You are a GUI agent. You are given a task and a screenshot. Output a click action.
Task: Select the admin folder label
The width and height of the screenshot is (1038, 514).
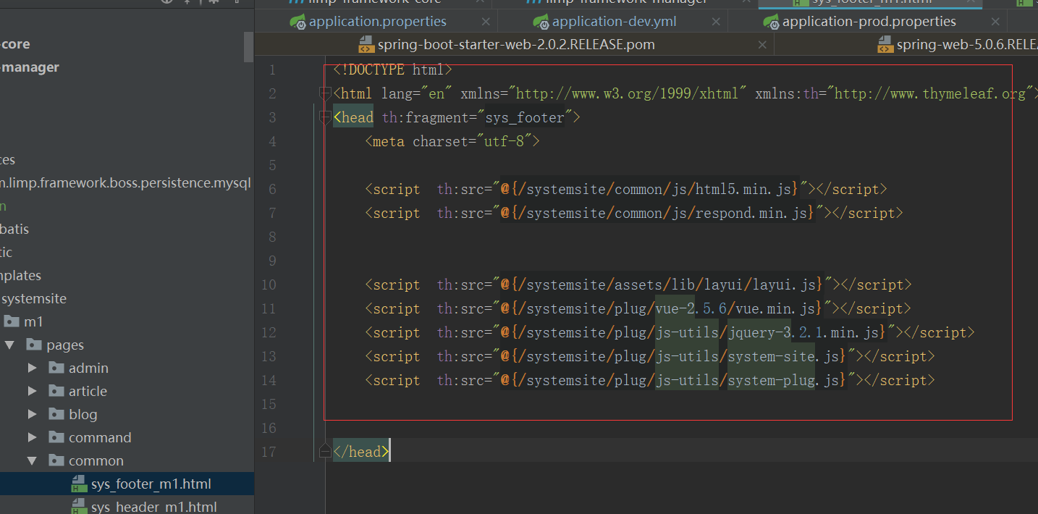point(88,368)
